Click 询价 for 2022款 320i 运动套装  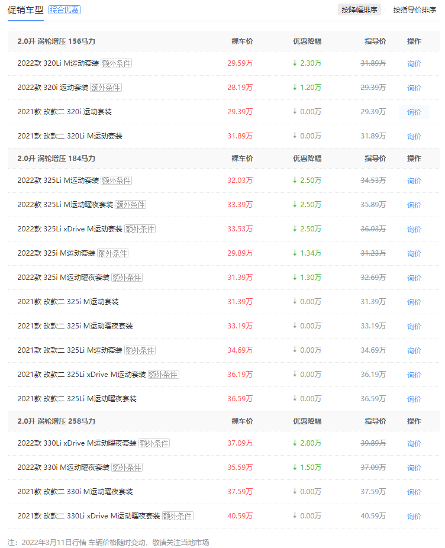click(x=414, y=88)
